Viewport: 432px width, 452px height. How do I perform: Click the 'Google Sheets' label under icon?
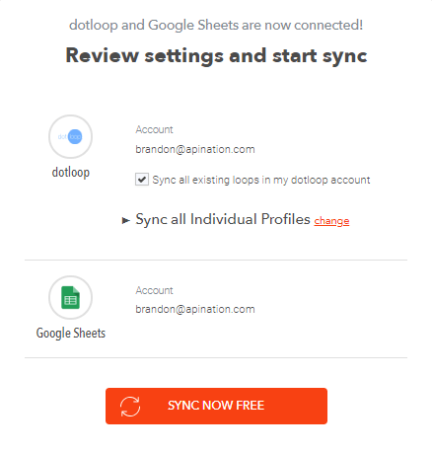(x=71, y=333)
